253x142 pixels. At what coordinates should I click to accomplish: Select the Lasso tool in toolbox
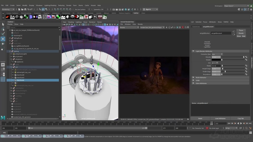(3, 29)
